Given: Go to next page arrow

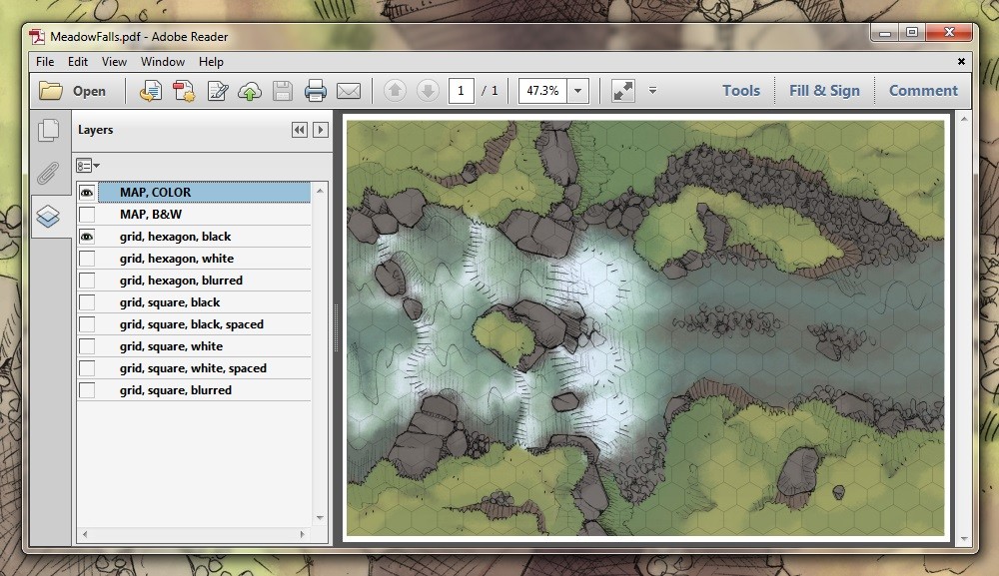Looking at the screenshot, I should (428, 91).
